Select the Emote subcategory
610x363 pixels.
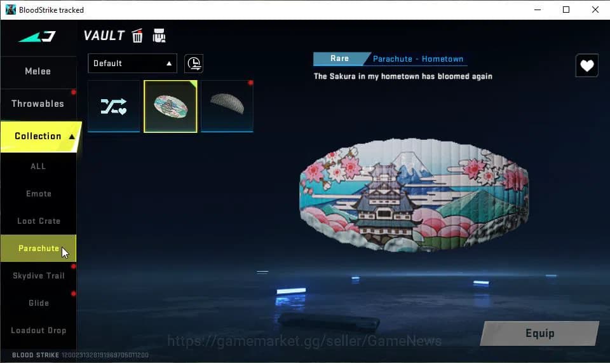coord(38,193)
